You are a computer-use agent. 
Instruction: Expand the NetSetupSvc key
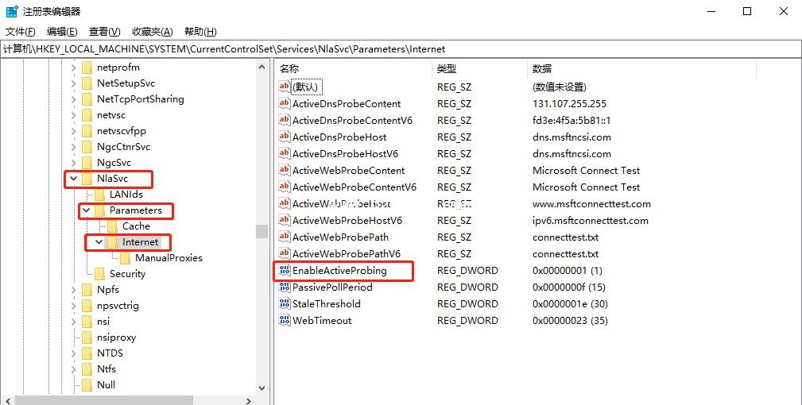click(x=74, y=83)
